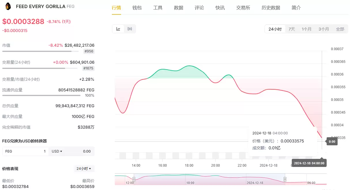
Task: Switch to candlestick chart view icon
Action: coord(130,29)
